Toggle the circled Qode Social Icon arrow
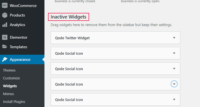200x107 pixels. 174,84
